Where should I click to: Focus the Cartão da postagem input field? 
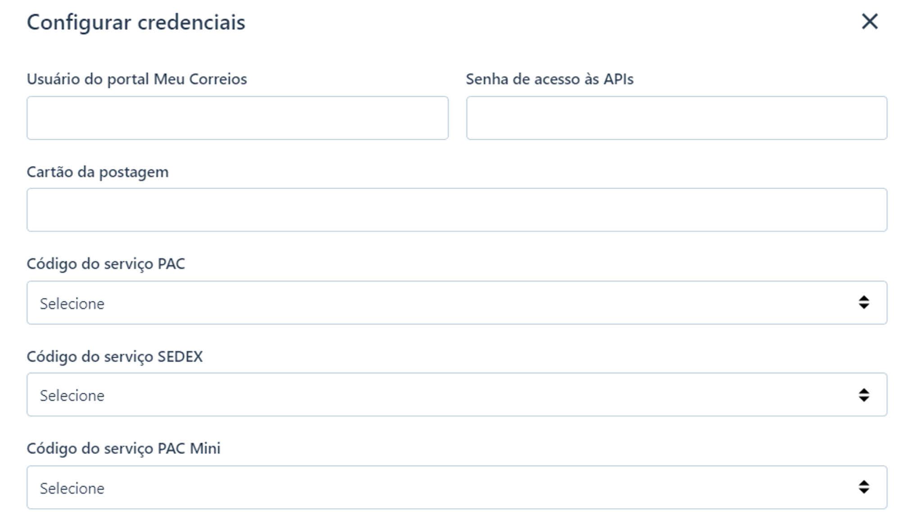pyautogui.click(x=457, y=210)
